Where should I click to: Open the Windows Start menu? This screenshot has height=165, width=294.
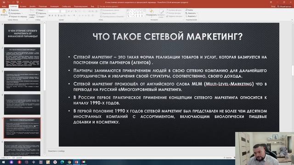click(x=3, y=162)
